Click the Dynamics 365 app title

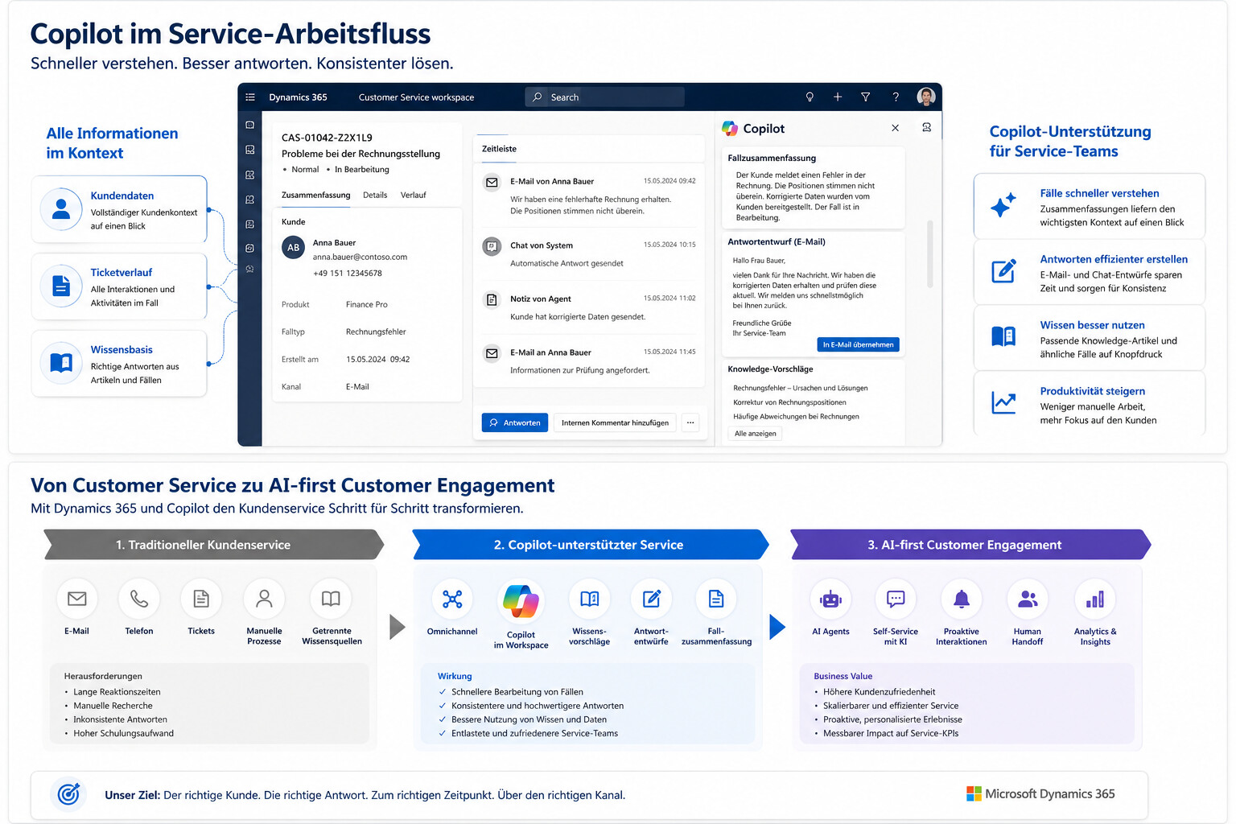[x=298, y=97]
